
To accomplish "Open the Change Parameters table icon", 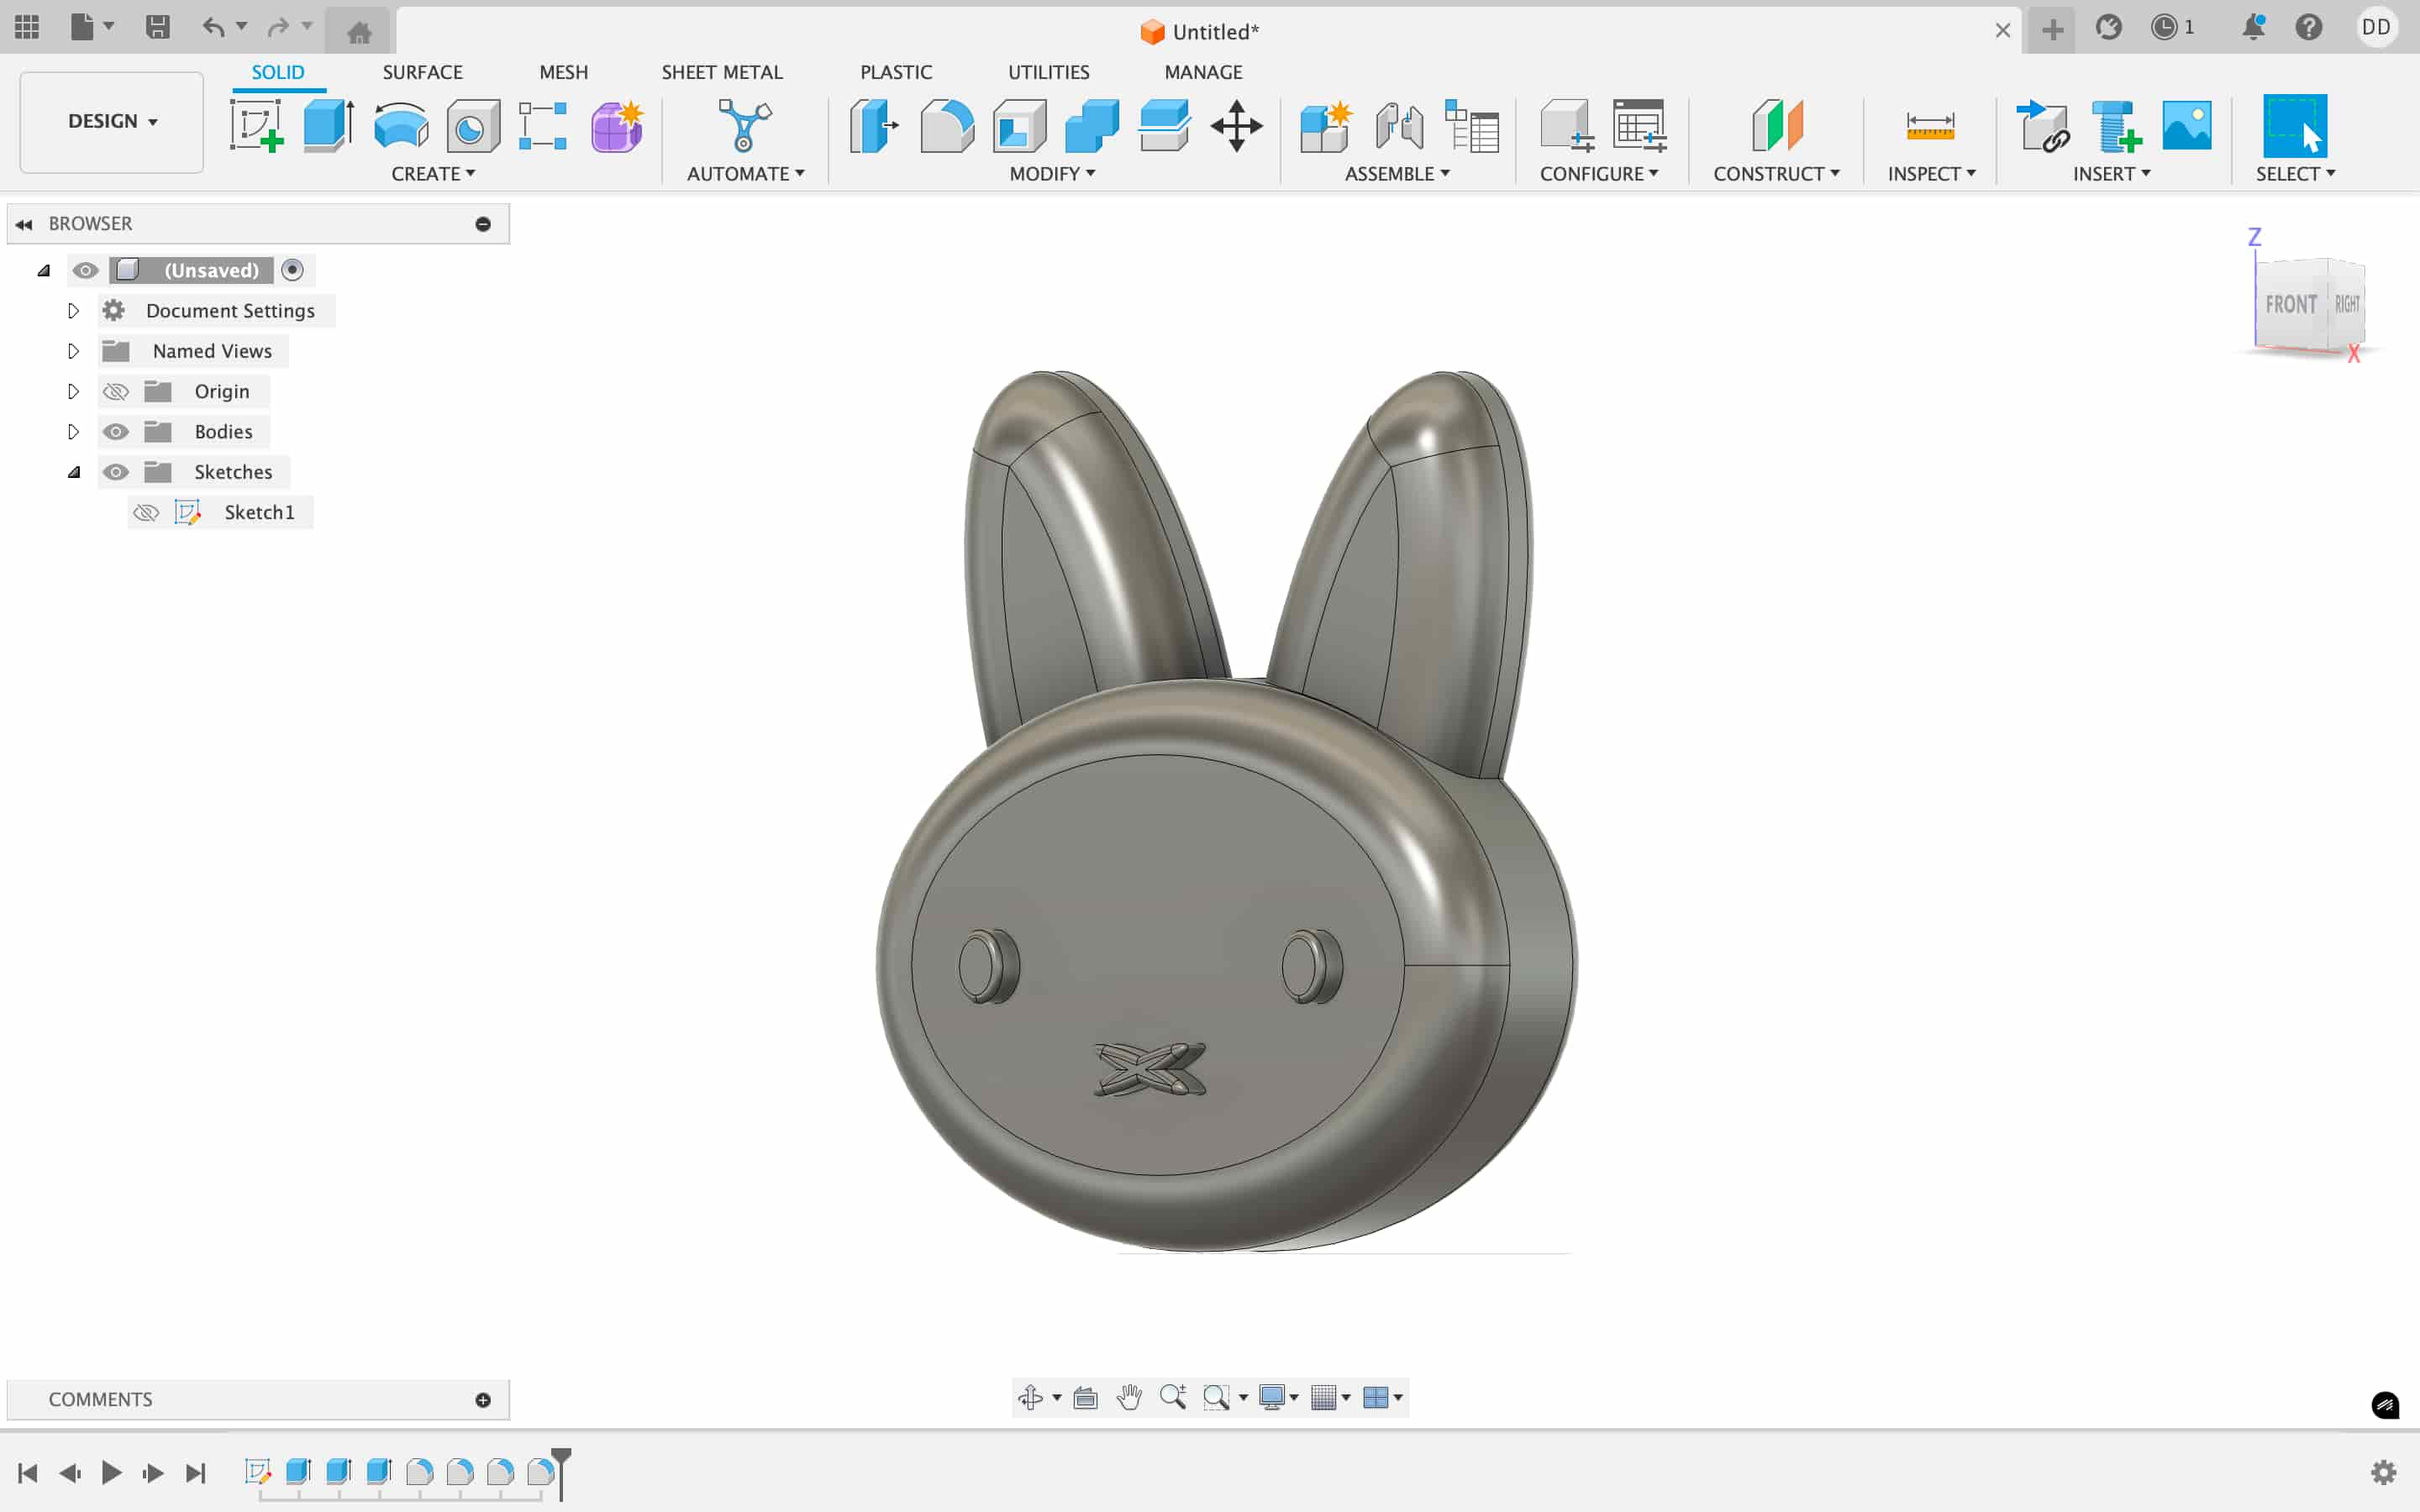I will coord(1640,126).
